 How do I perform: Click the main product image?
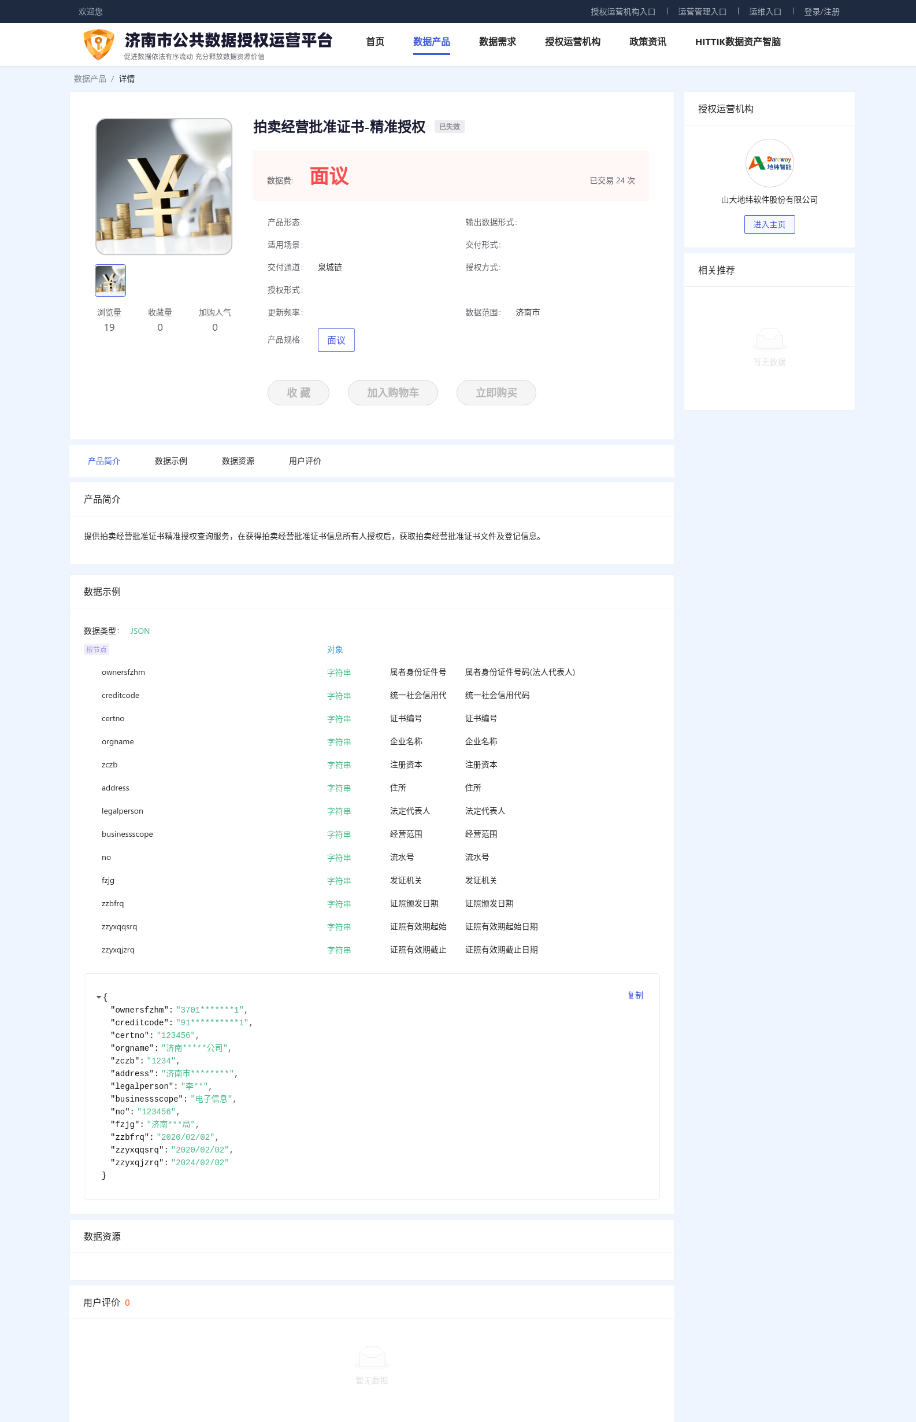coord(164,186)
